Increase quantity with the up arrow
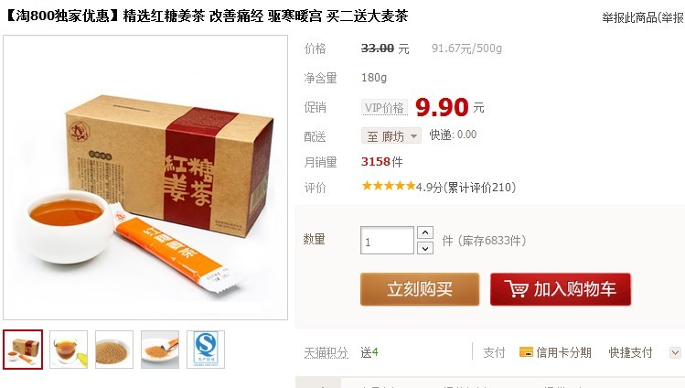The image size is (685, 388). pos(425,232)
